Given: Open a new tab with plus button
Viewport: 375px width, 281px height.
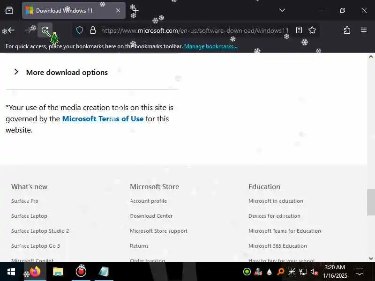Looking at the screenshot, I should (135, 10).
